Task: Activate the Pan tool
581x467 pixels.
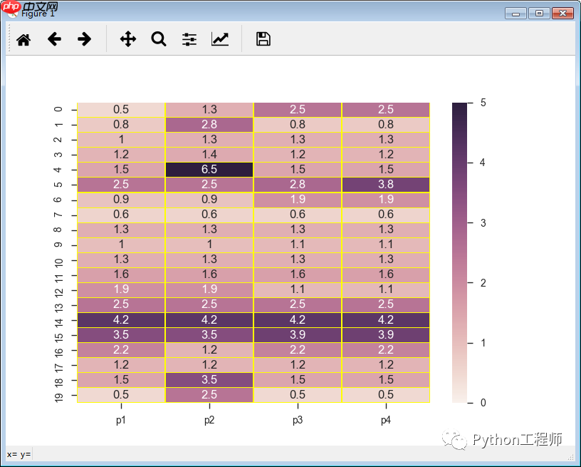Action: tap(127, 39)
